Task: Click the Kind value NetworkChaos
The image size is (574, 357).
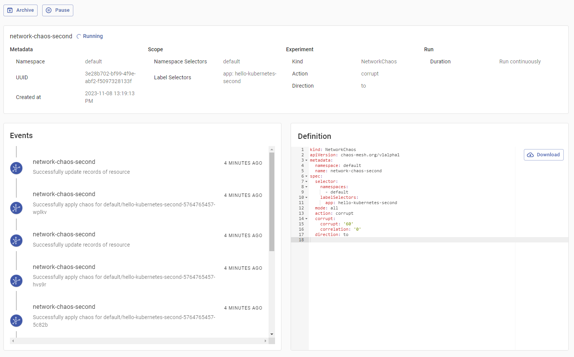Action: coord(379,61)
